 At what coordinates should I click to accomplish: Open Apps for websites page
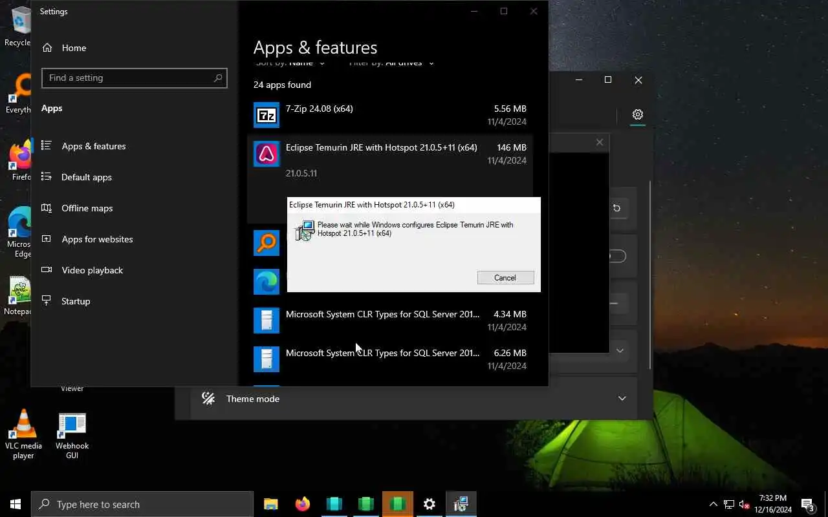pos(135,239)
